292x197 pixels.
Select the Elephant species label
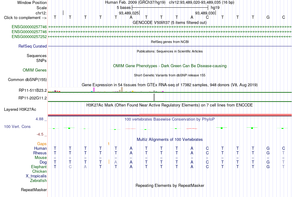tap(39, 167)
